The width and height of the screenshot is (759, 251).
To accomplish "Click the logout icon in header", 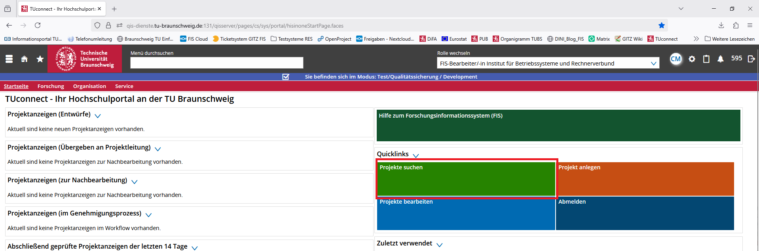I will pyautogui.click(x=751, y=59).
